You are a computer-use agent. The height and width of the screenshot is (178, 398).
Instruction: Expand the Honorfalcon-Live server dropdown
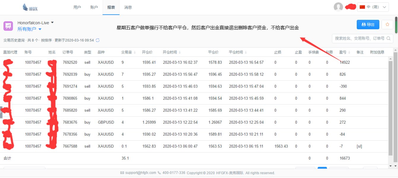point(52,23)
